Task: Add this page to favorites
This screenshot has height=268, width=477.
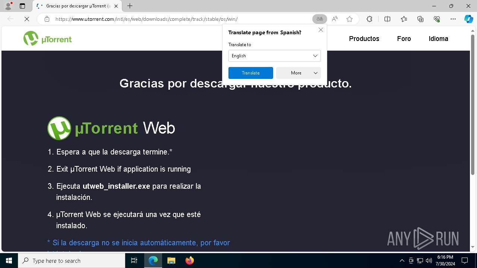Action: 350,19
